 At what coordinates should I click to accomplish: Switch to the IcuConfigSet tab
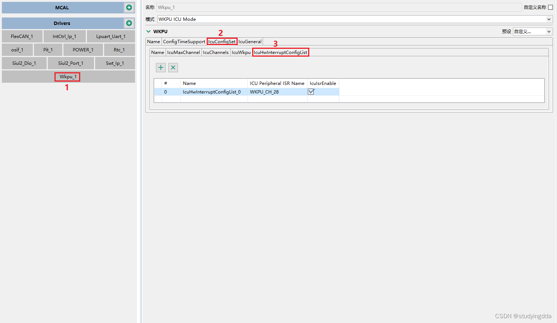coord(222,41)
